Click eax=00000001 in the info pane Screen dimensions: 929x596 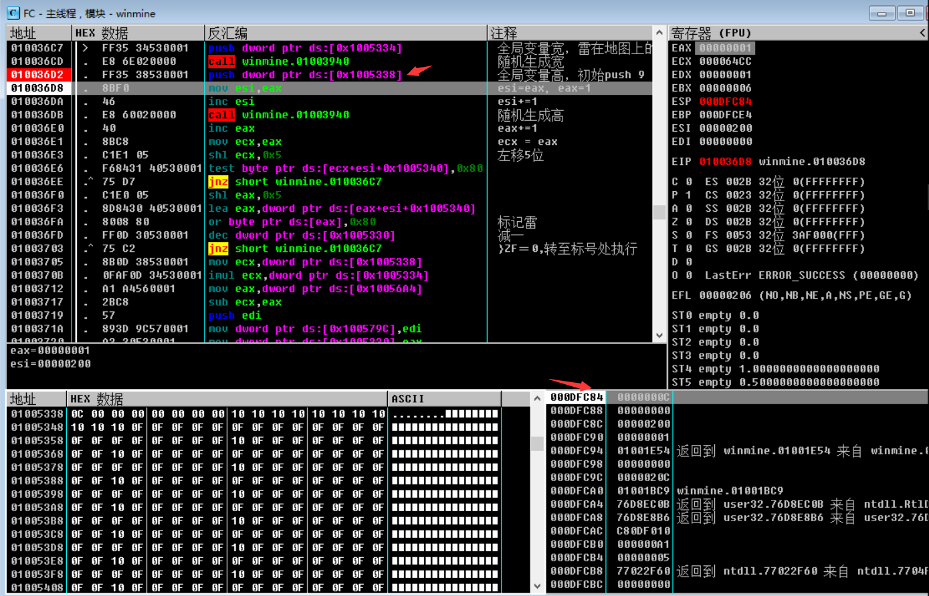[50, 350]
